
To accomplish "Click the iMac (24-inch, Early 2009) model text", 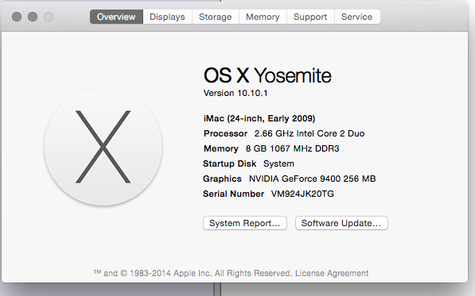I will [259, 118].
